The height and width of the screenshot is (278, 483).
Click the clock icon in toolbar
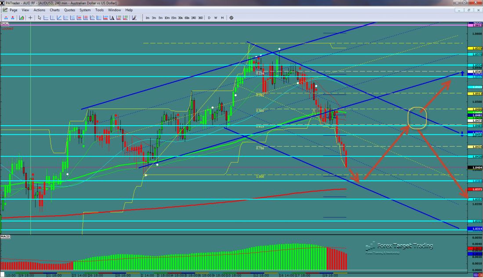click(x=231, y=18)
